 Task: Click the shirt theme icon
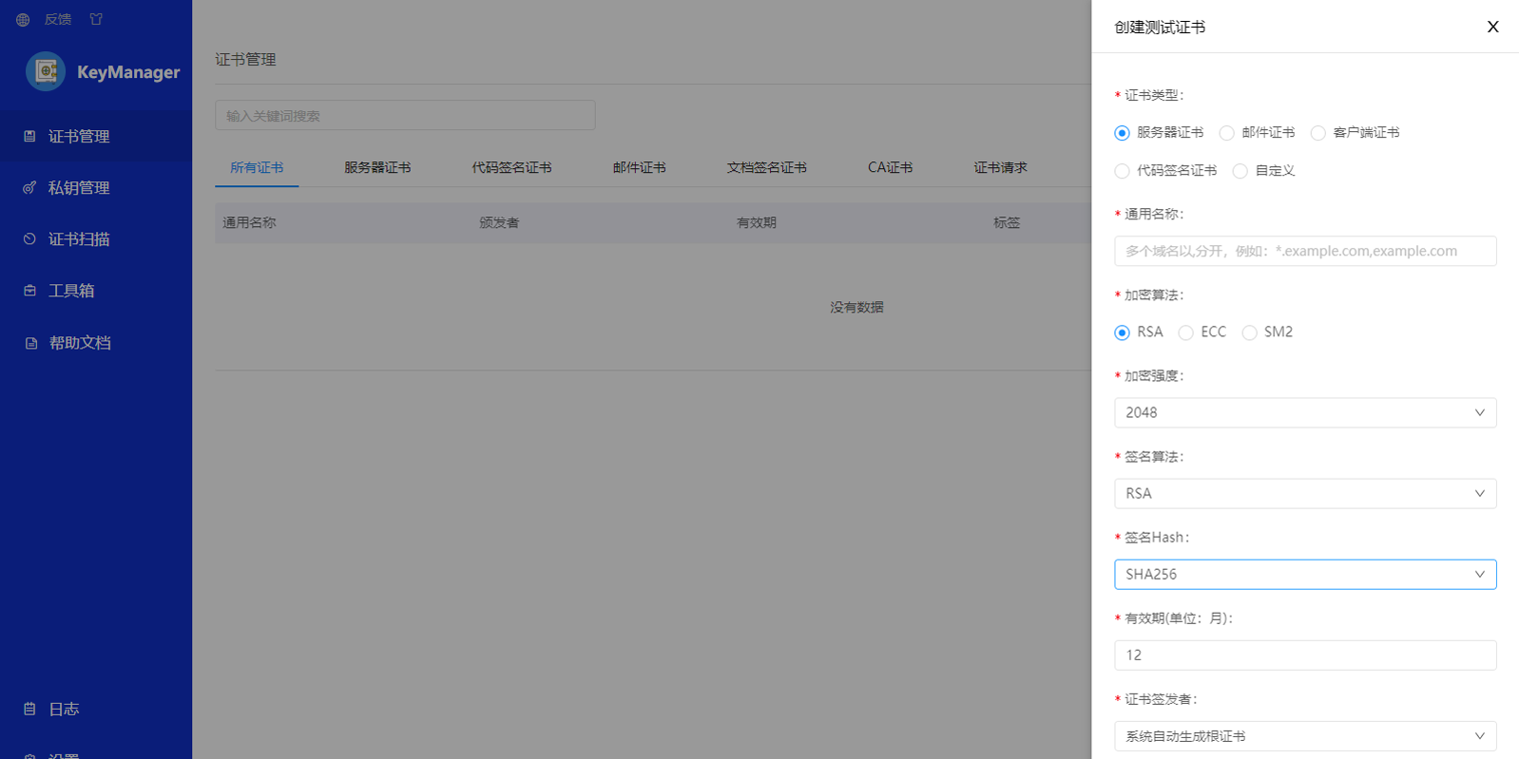tap(96, 19)
